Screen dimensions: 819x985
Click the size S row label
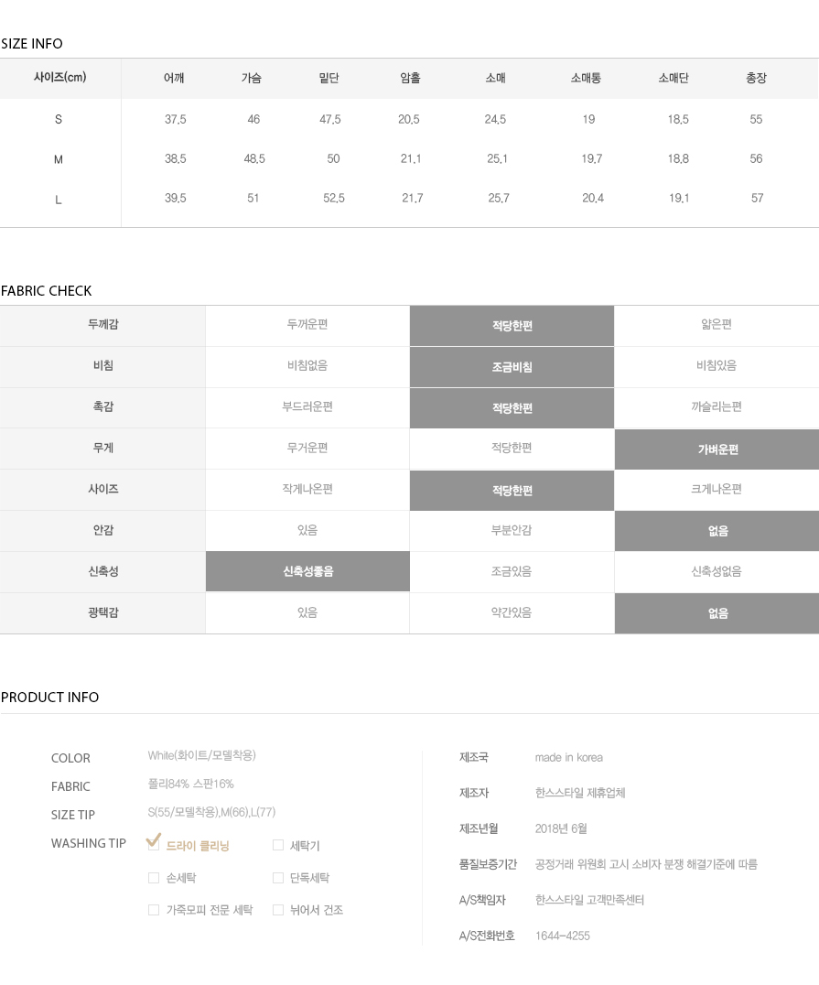(x=59, y=119)
